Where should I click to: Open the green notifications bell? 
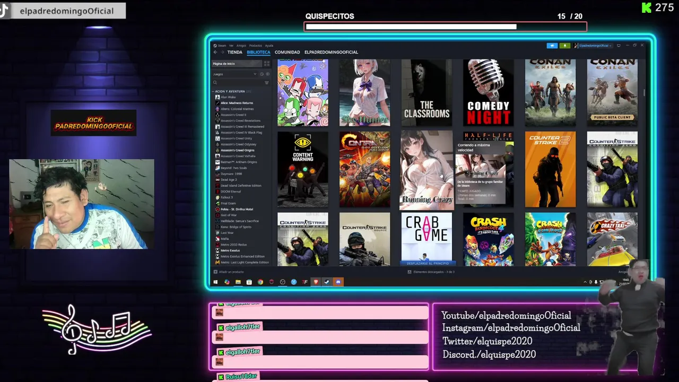pyautogui.click(x=565, y=46)
